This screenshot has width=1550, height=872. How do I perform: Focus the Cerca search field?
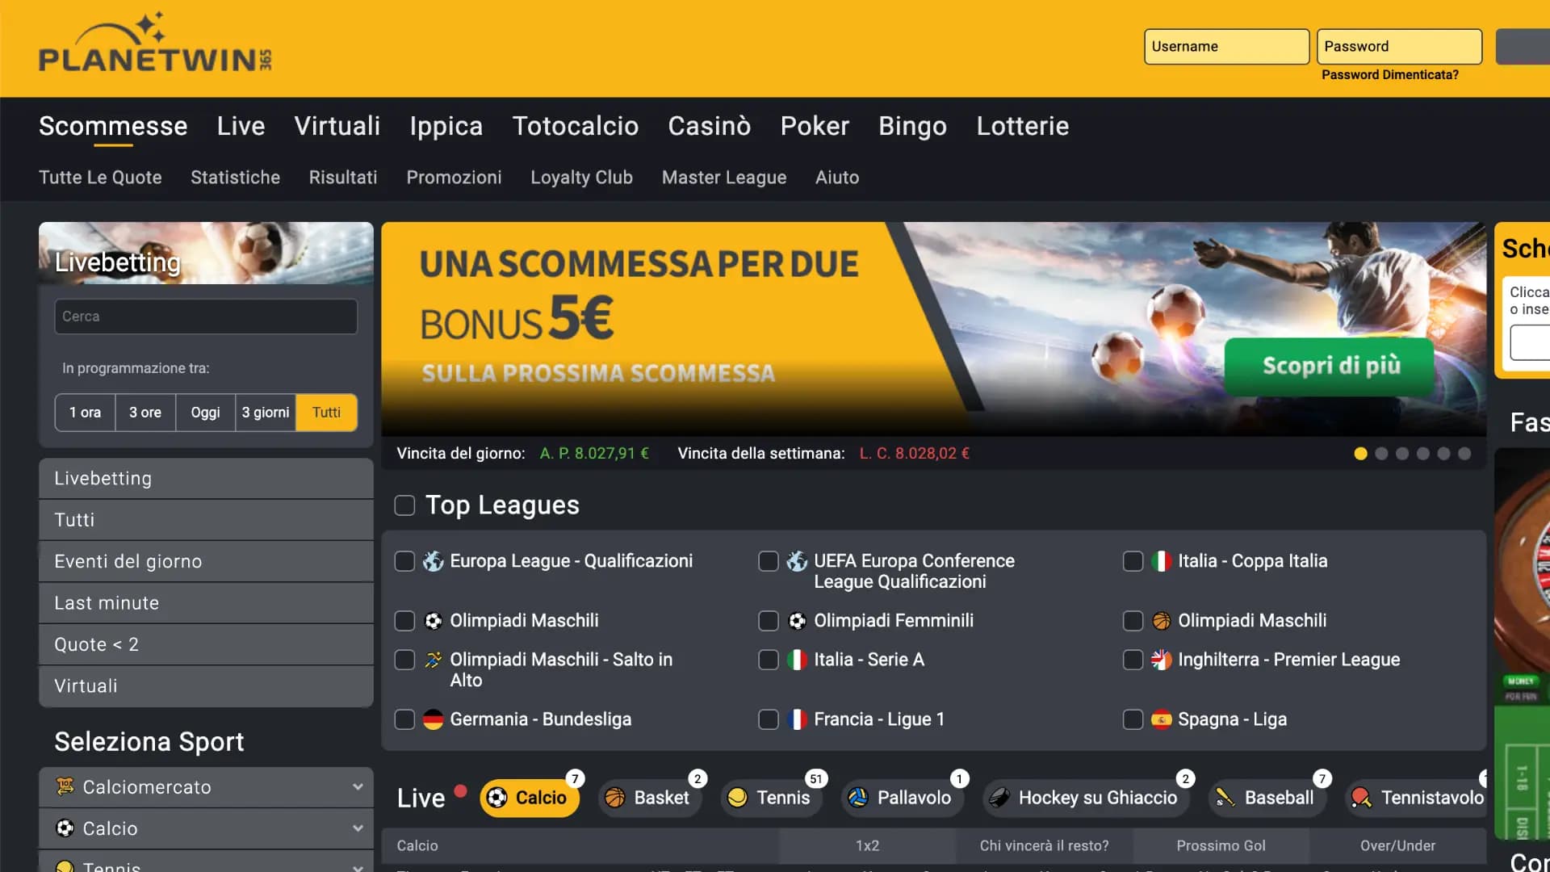coord(206,317)
